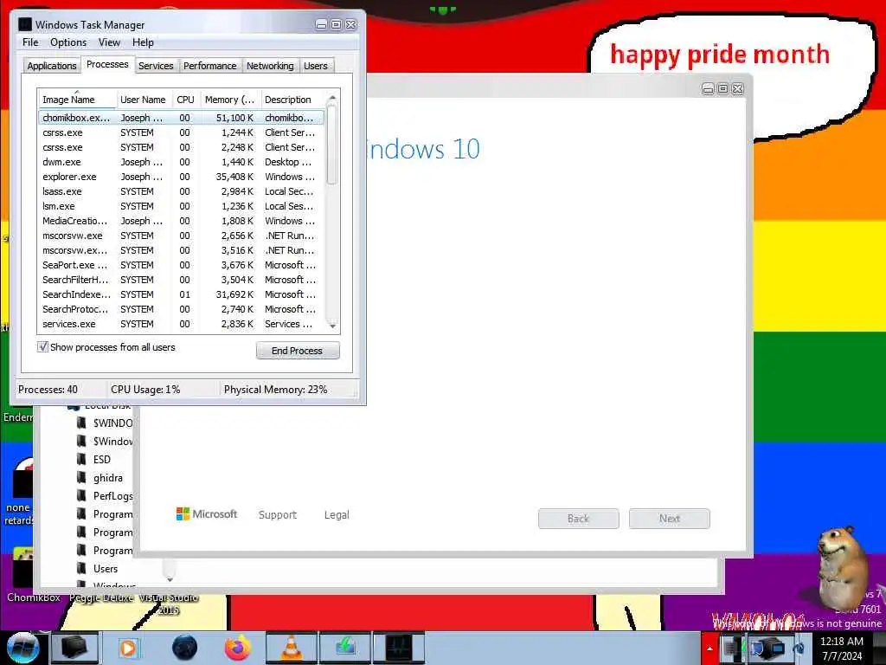The image size is (886, 665).
Task: Open Windows Media Player taskbar icon
Action: coord(128,648)
